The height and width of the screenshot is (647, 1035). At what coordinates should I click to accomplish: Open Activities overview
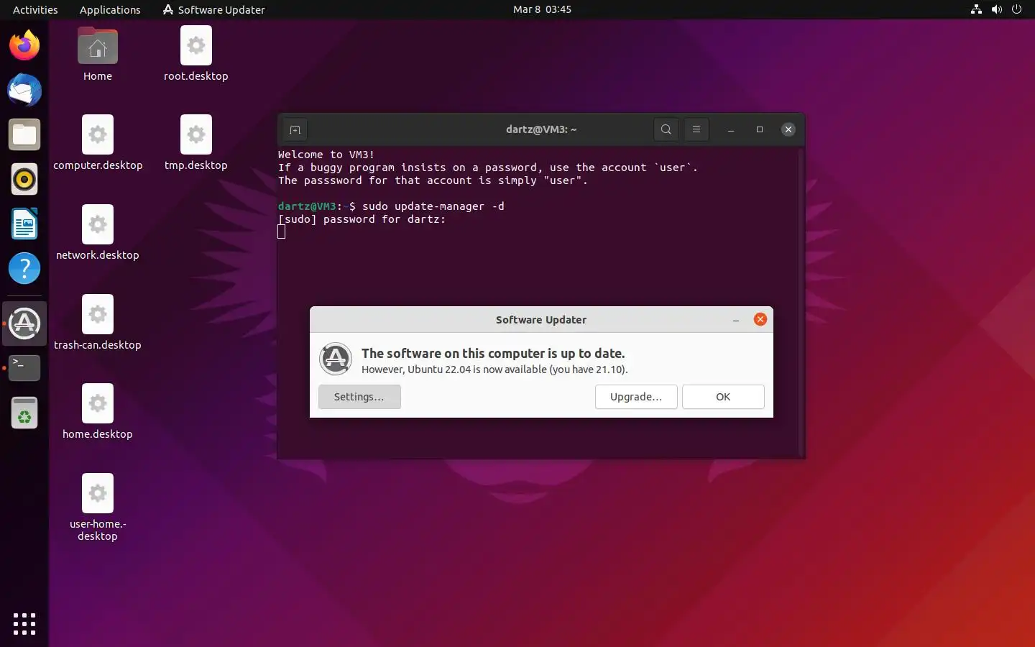pos(35,9)
